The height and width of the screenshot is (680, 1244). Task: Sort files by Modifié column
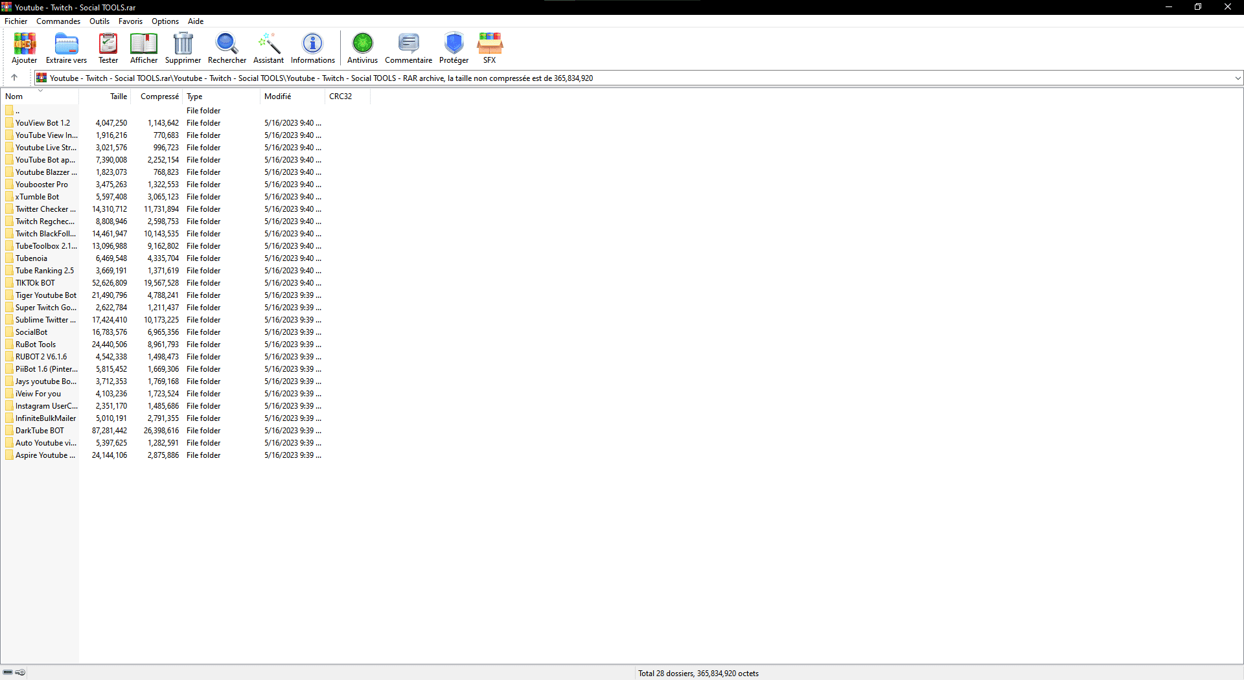(x=293, y=96)
